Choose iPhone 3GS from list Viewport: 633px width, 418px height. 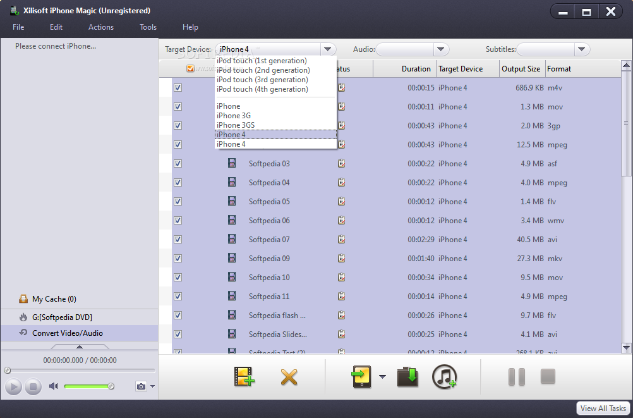[236, 125]
